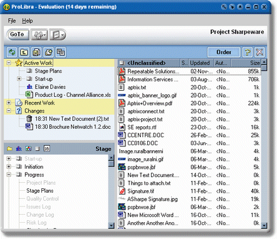Click file list scrollbar up arrow

click(x=264, y=62)
